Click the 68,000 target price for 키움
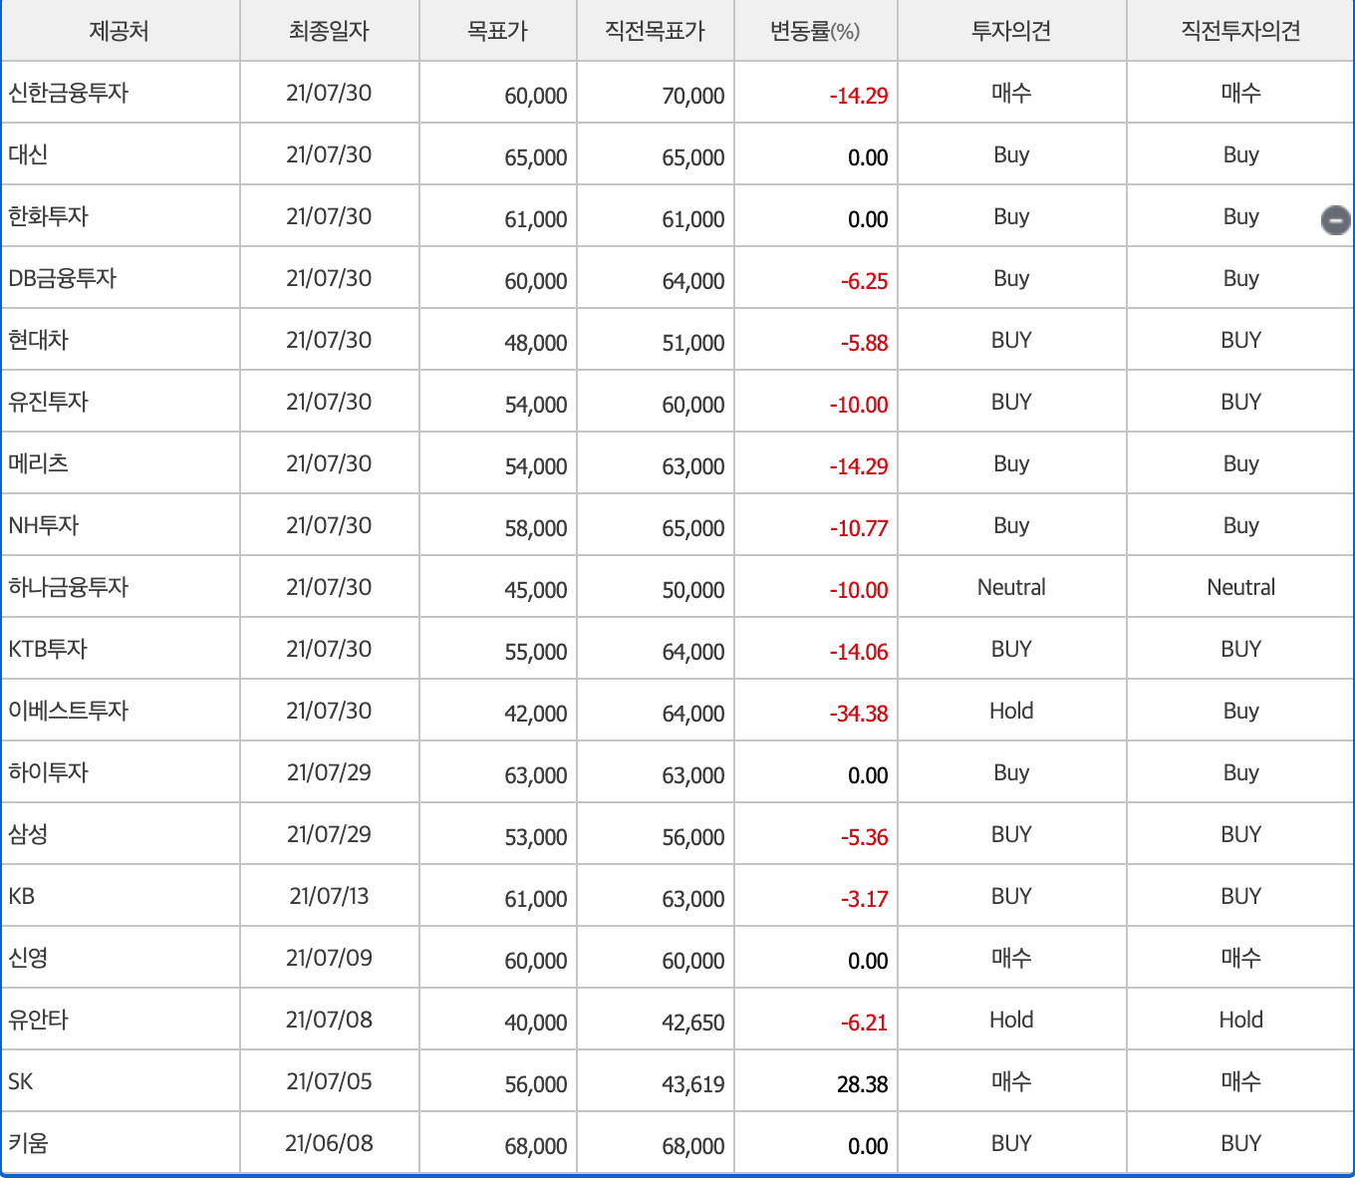Image resolution: width=1355 pixels, height=1178 pixels. (536, 1146)
